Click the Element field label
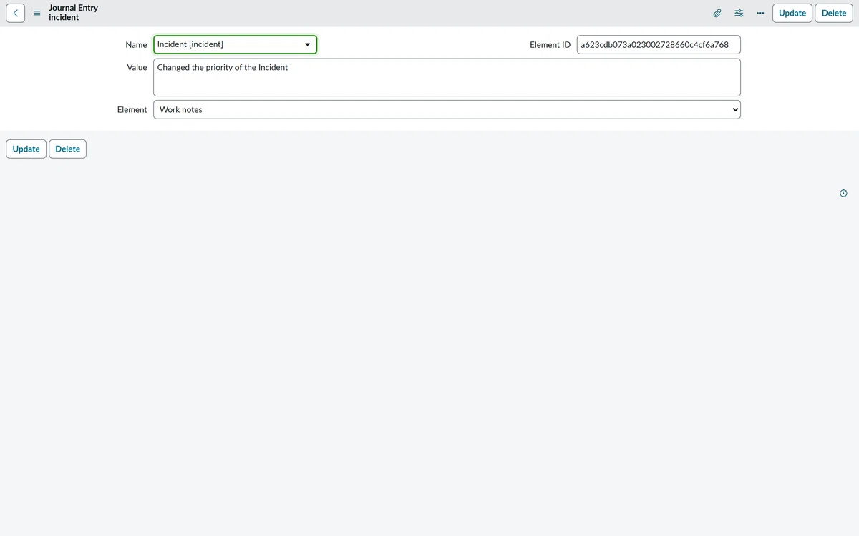The image size is (859, 536). tap(132, 109)
